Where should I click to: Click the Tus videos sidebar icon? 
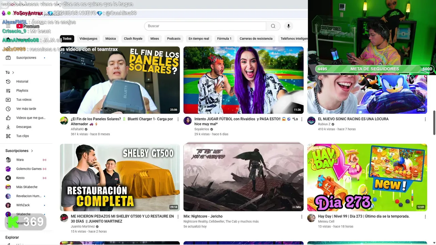pos(8,100)
